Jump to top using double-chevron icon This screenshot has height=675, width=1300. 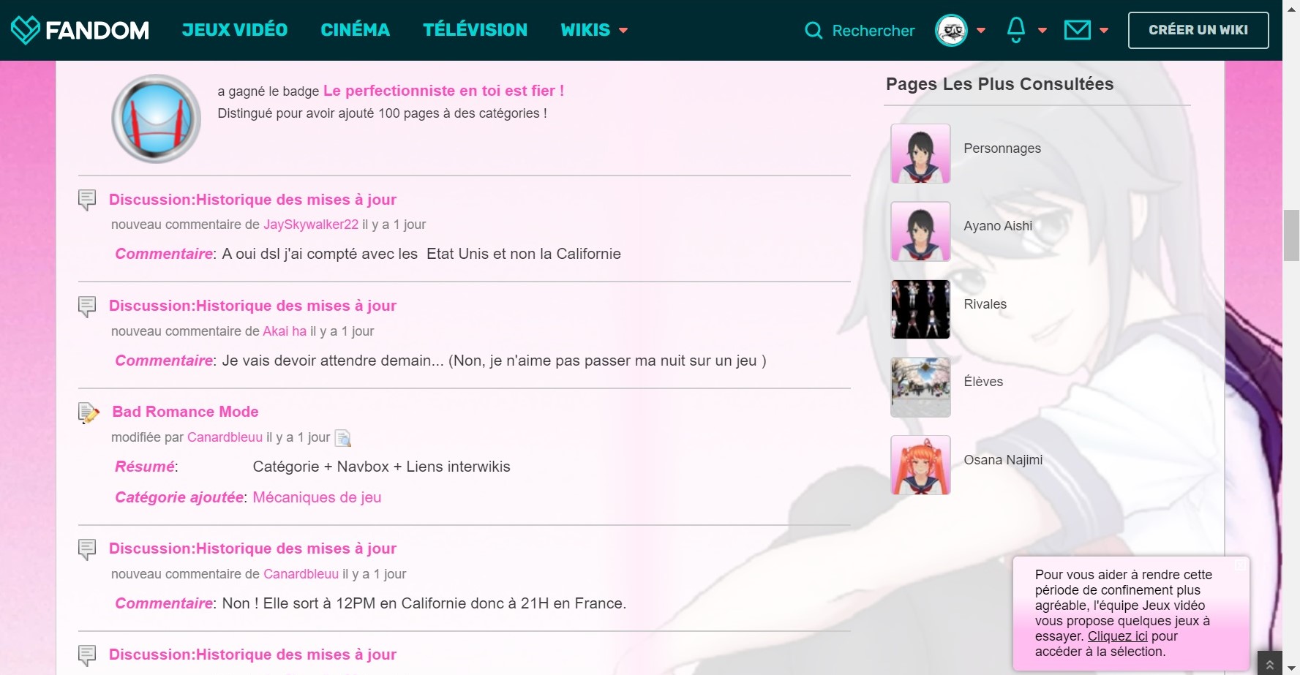[x=1270, y=663]
